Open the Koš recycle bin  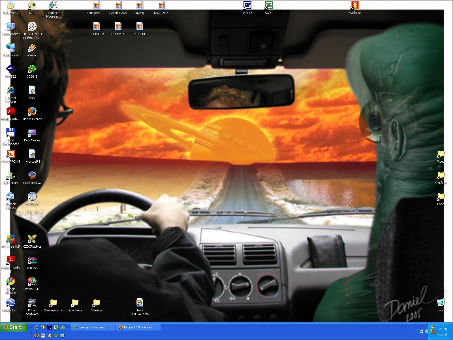tap(441, 303)
